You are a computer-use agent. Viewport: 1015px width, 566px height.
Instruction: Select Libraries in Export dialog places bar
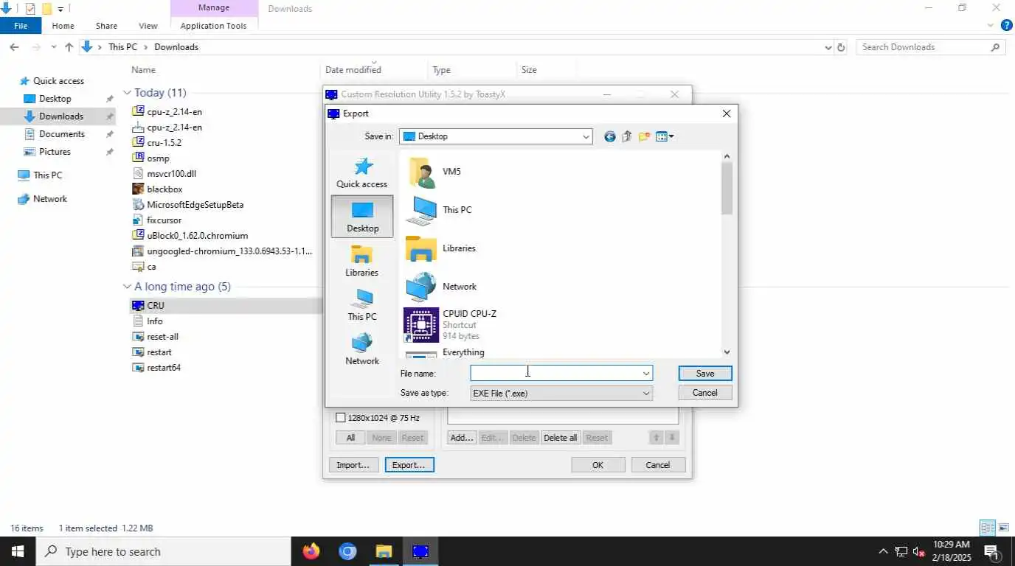pyautogui.click(x=362, y=261)
